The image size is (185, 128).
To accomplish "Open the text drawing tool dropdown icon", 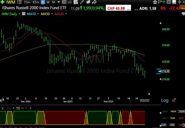I will [x=64, y=2].
